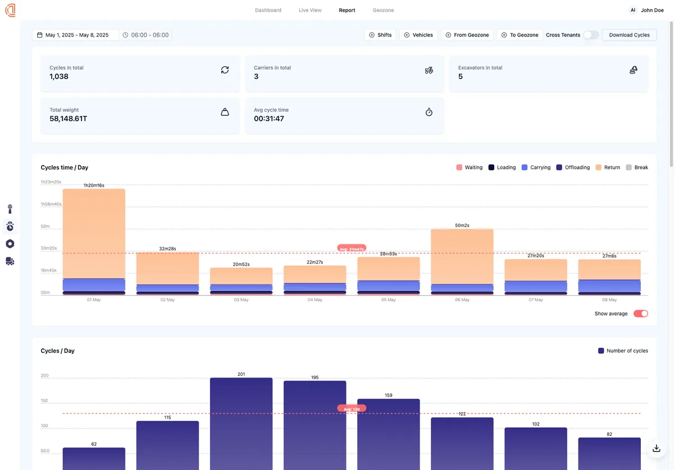Select the stopwatch cycles icon in sidebar

pyautogui.click(x=10, y=226)
